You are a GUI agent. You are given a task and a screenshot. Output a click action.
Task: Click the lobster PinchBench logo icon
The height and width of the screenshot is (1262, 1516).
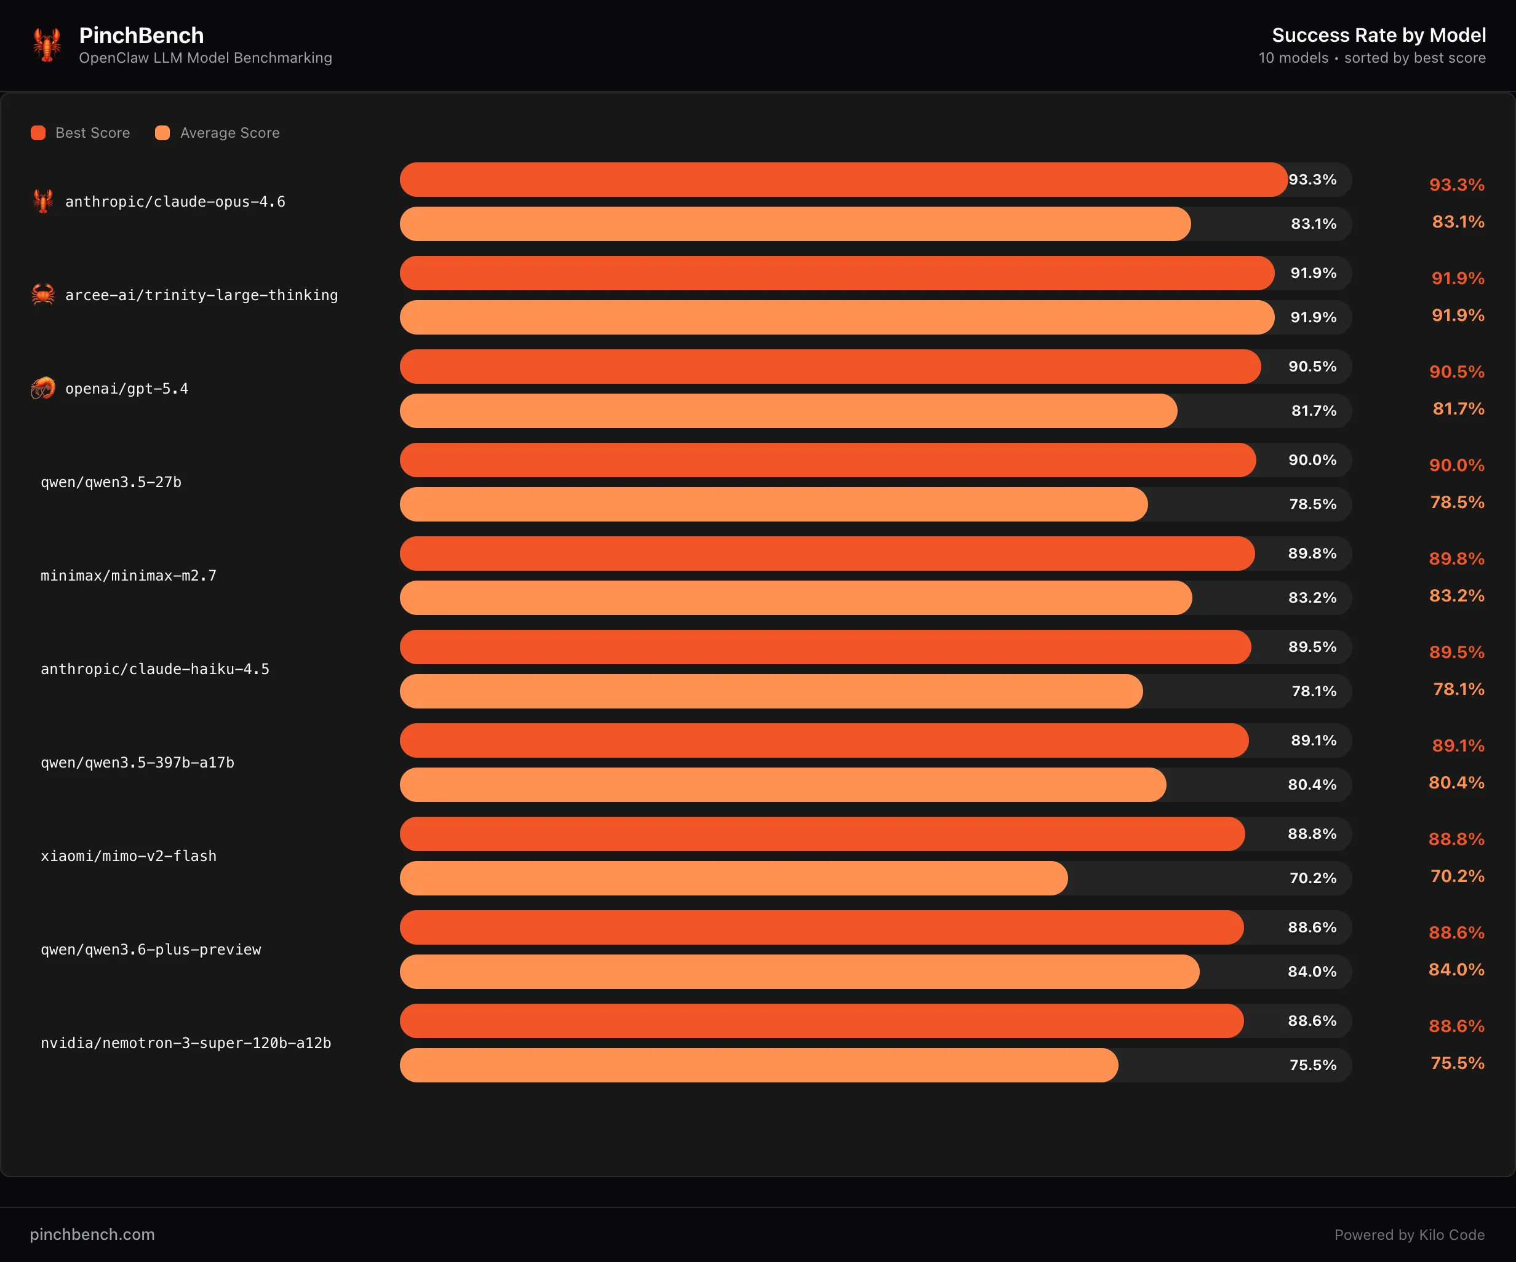click(x=46, y=45)
